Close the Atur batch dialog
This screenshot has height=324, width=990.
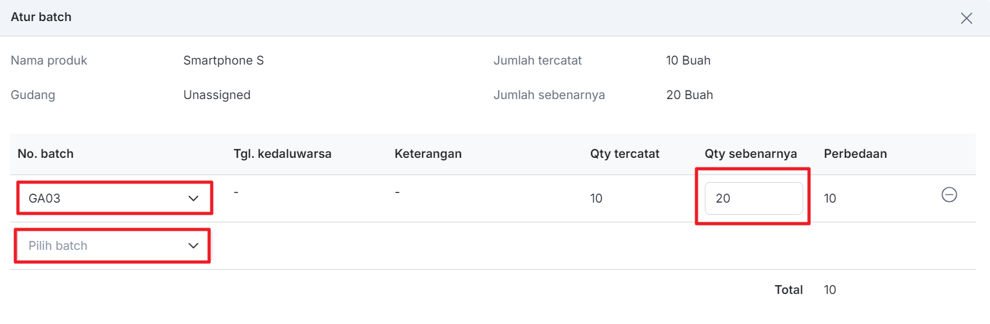pos(966,18)
